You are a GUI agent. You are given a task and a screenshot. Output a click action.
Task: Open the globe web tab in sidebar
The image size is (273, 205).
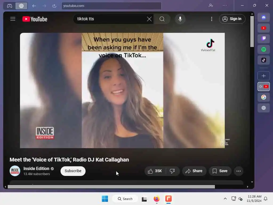tap(264, 108)
